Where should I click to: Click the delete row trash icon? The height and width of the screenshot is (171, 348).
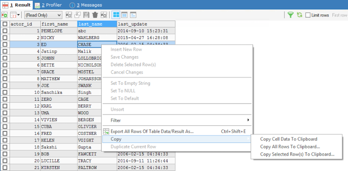(95, 15)
